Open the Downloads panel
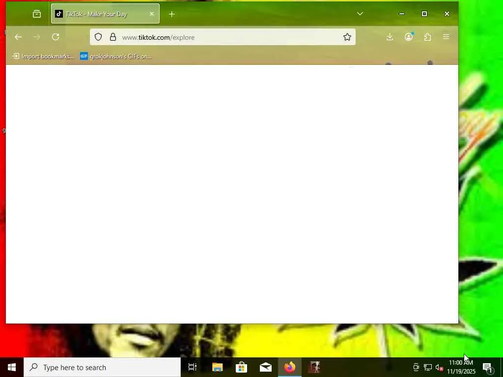Image resolution: width=503 pixels, height=377 pixels. click(x=390, y=37)
